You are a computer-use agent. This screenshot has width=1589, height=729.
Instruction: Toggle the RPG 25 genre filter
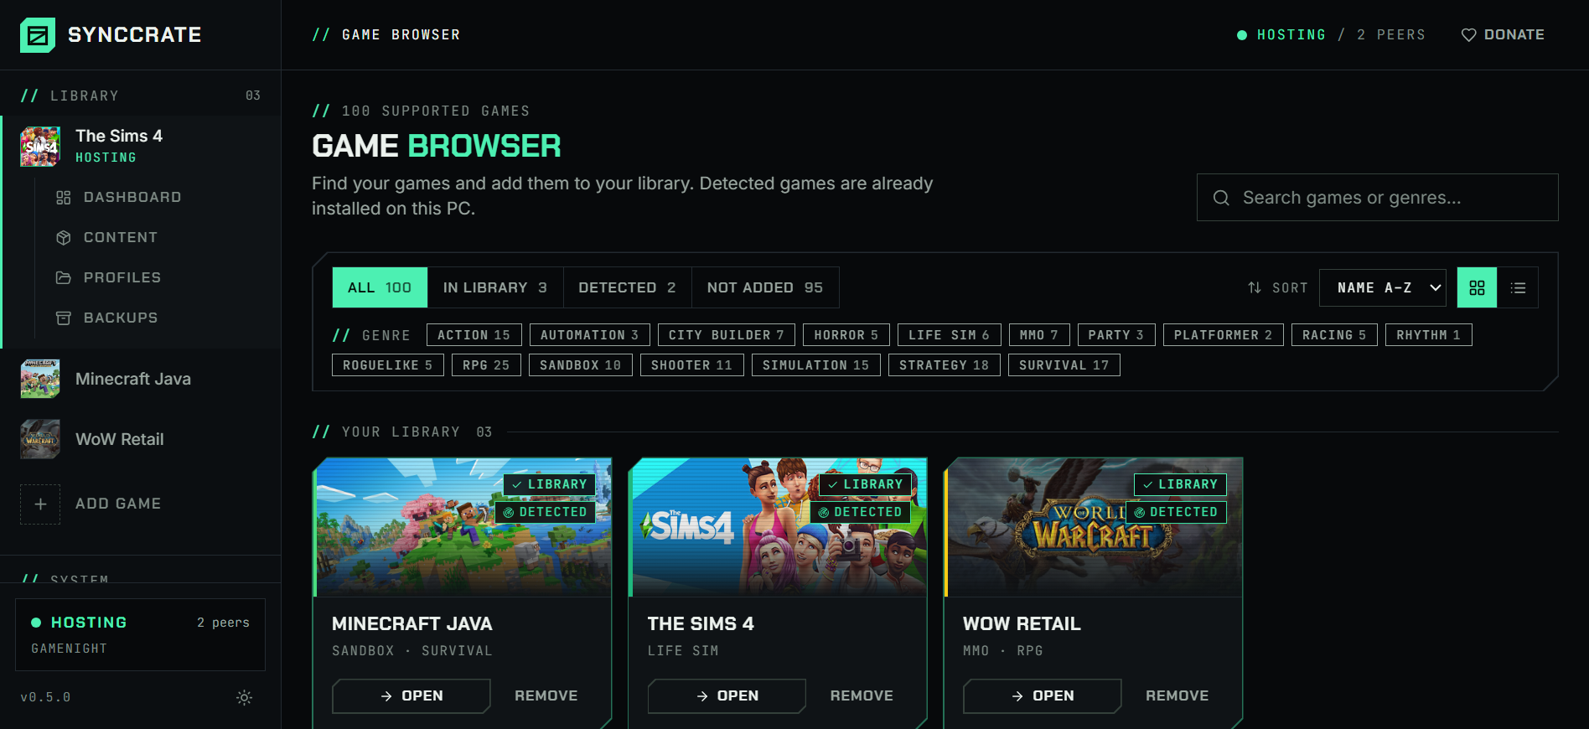(486, 365)
